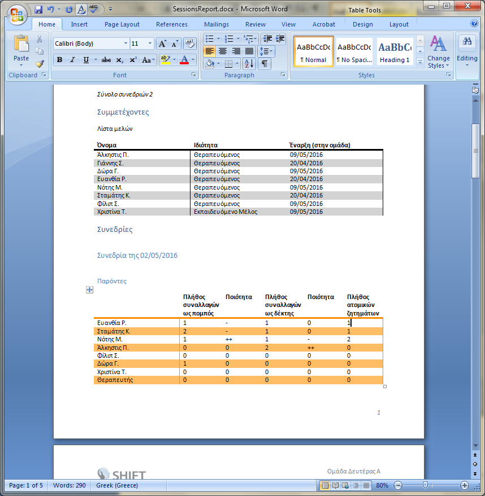
Task: Click the Paste icon
Action: click(21, 43)
